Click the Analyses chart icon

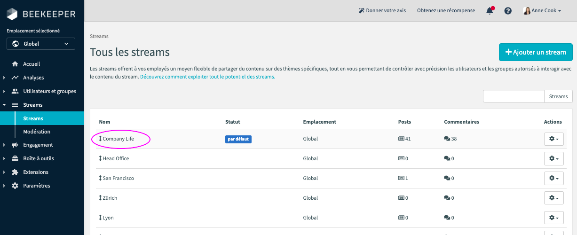15,78
